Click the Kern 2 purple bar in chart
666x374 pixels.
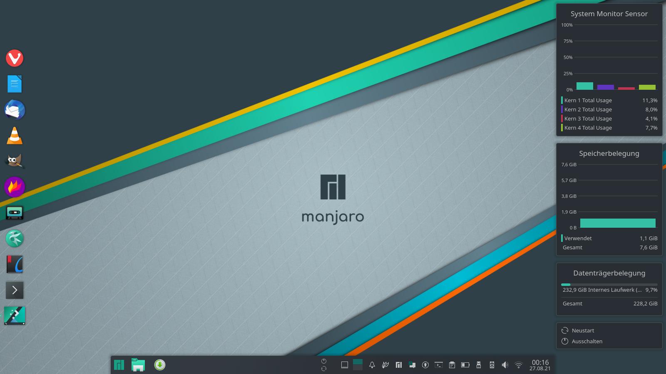(606, 87)
